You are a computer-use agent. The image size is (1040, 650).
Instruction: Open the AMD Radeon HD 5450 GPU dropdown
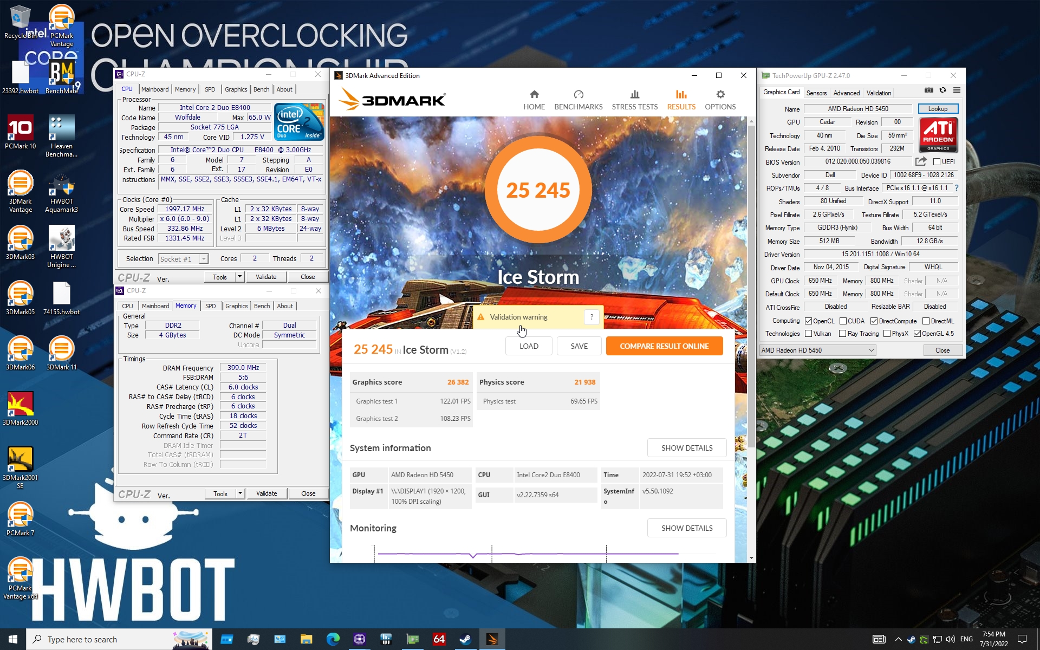pyautogui.click(x=818, y=350)
